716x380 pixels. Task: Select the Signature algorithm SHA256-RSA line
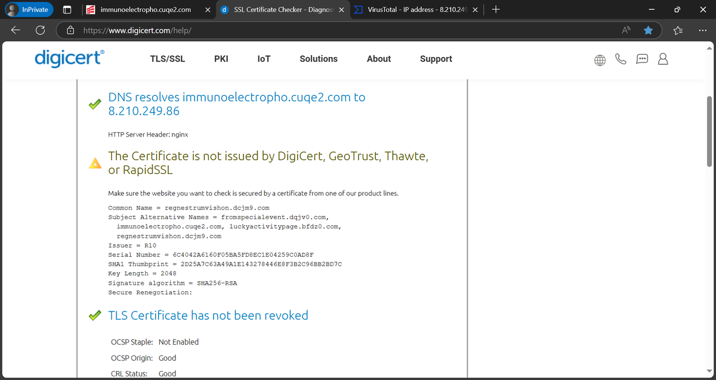click(x=172, y=283)
